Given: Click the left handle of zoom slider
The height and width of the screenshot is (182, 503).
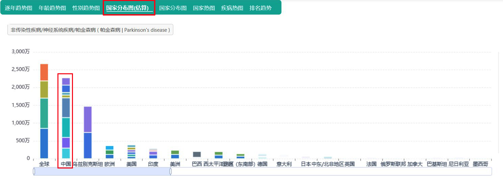Looking at the screenshot, I should click(34, 172).
